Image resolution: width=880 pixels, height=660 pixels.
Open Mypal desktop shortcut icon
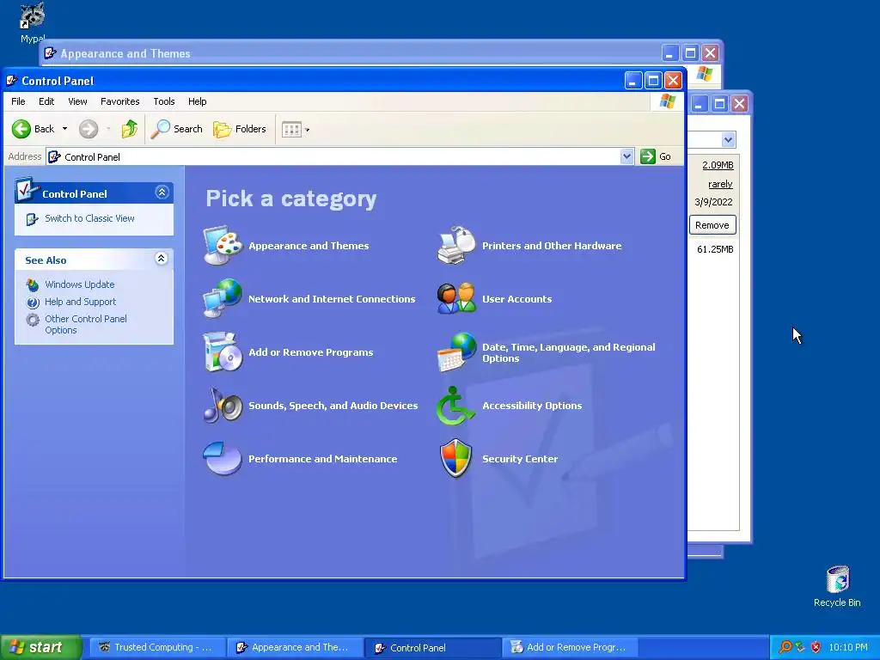click(33, 17)
